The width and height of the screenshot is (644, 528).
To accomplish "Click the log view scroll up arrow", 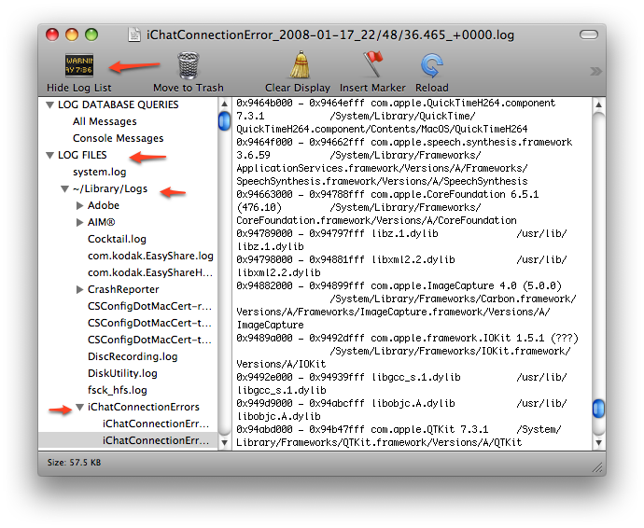I will pos(598,104).
